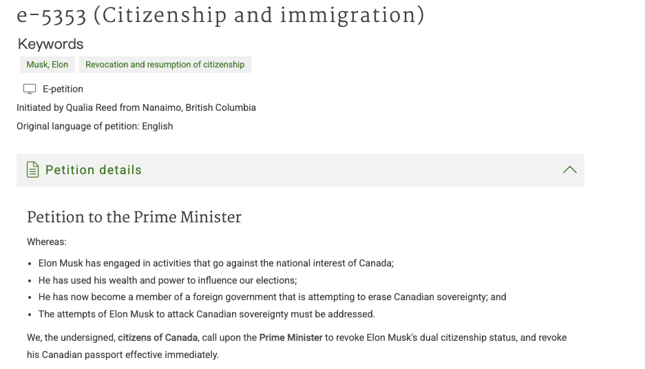The width and height of the screenshot is (645, 369).
Task: Click bold 'citizens of Canada' text
Action: (158, 338)
